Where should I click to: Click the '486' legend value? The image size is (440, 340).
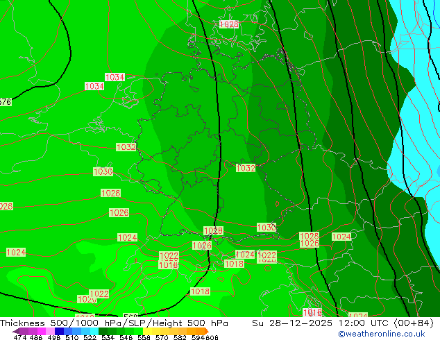tap(36, 337)
